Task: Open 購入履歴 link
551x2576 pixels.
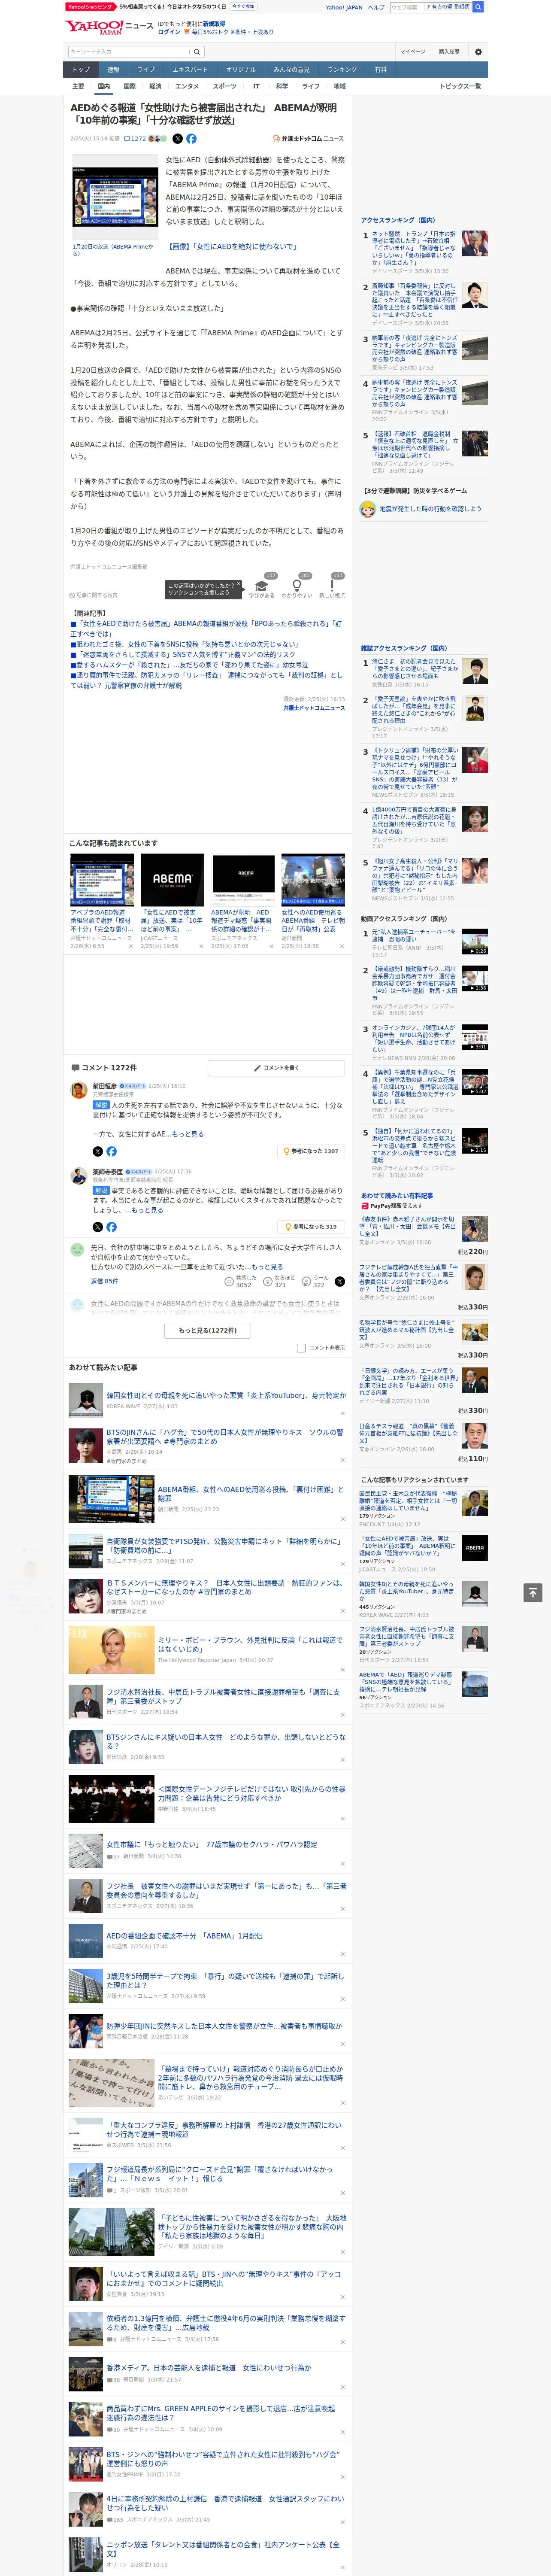Action: 449,51
